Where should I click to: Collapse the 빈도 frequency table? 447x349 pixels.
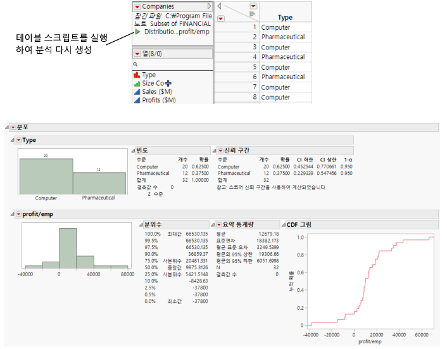click(x=133, y=151)
